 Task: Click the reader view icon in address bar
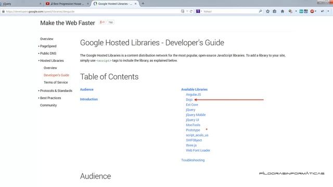pos(183,11)
